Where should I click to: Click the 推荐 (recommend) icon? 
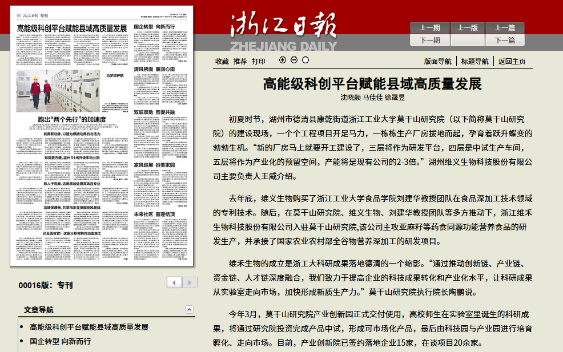click(240, 60)
